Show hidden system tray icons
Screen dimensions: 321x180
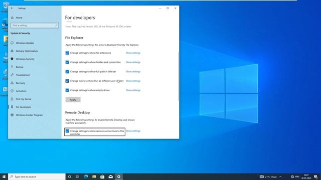tap(280, 176)
